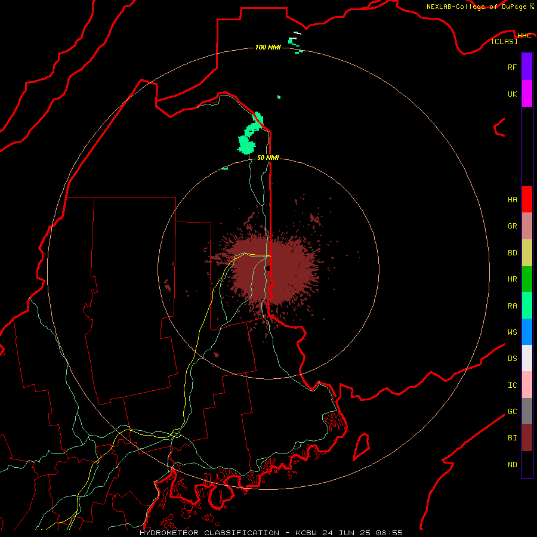The width and height of the screenshot is (537, 537).
Task: Click the magenta UK legend color swatch
Action: coord(527,94)
